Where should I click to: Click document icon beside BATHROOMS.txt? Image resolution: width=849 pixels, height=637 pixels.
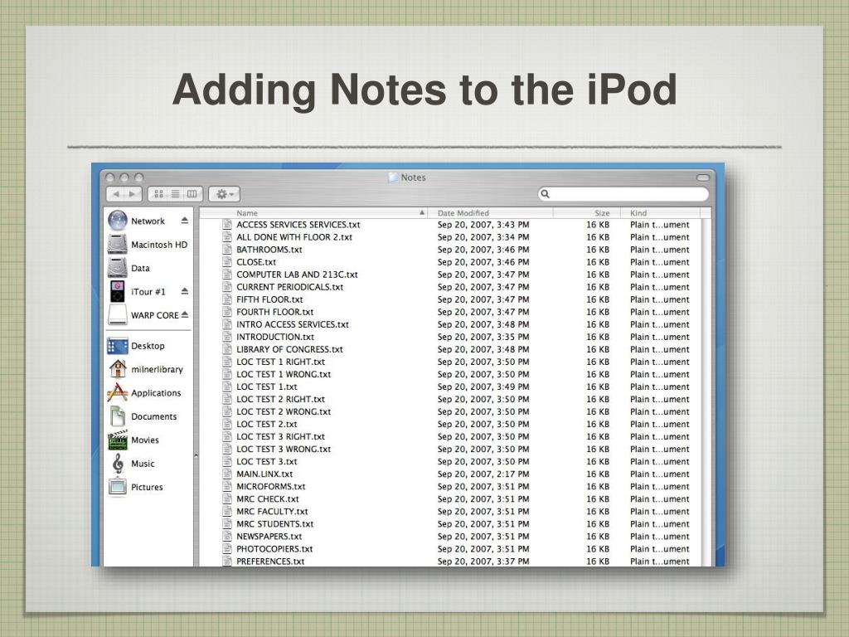[227, 249]
